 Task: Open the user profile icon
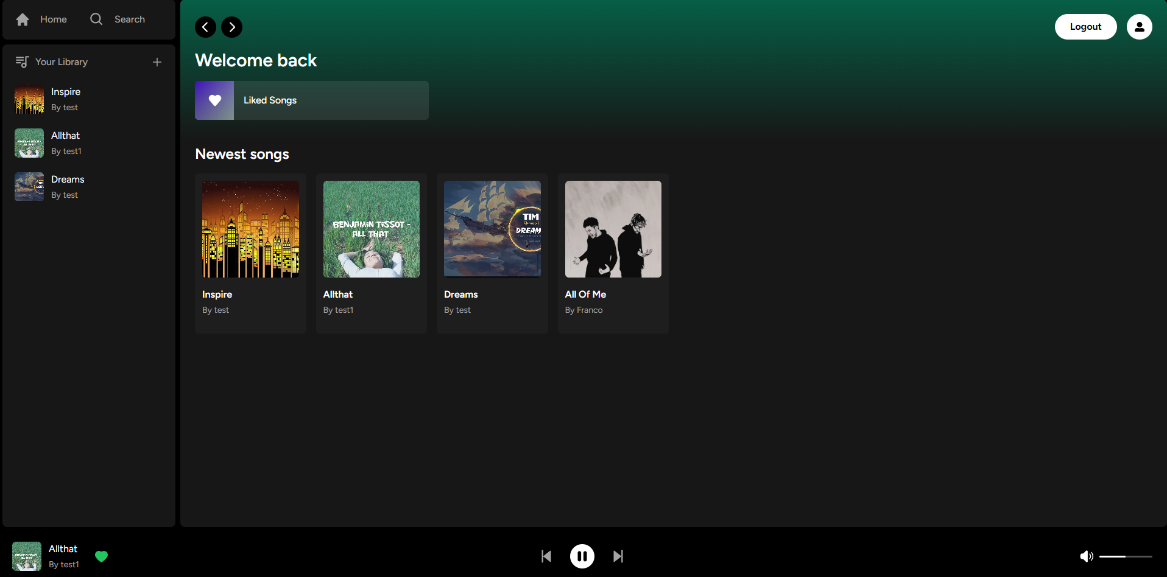1139,27
